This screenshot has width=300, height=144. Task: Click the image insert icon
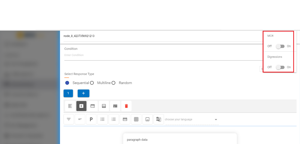click(x=147, y=119)
